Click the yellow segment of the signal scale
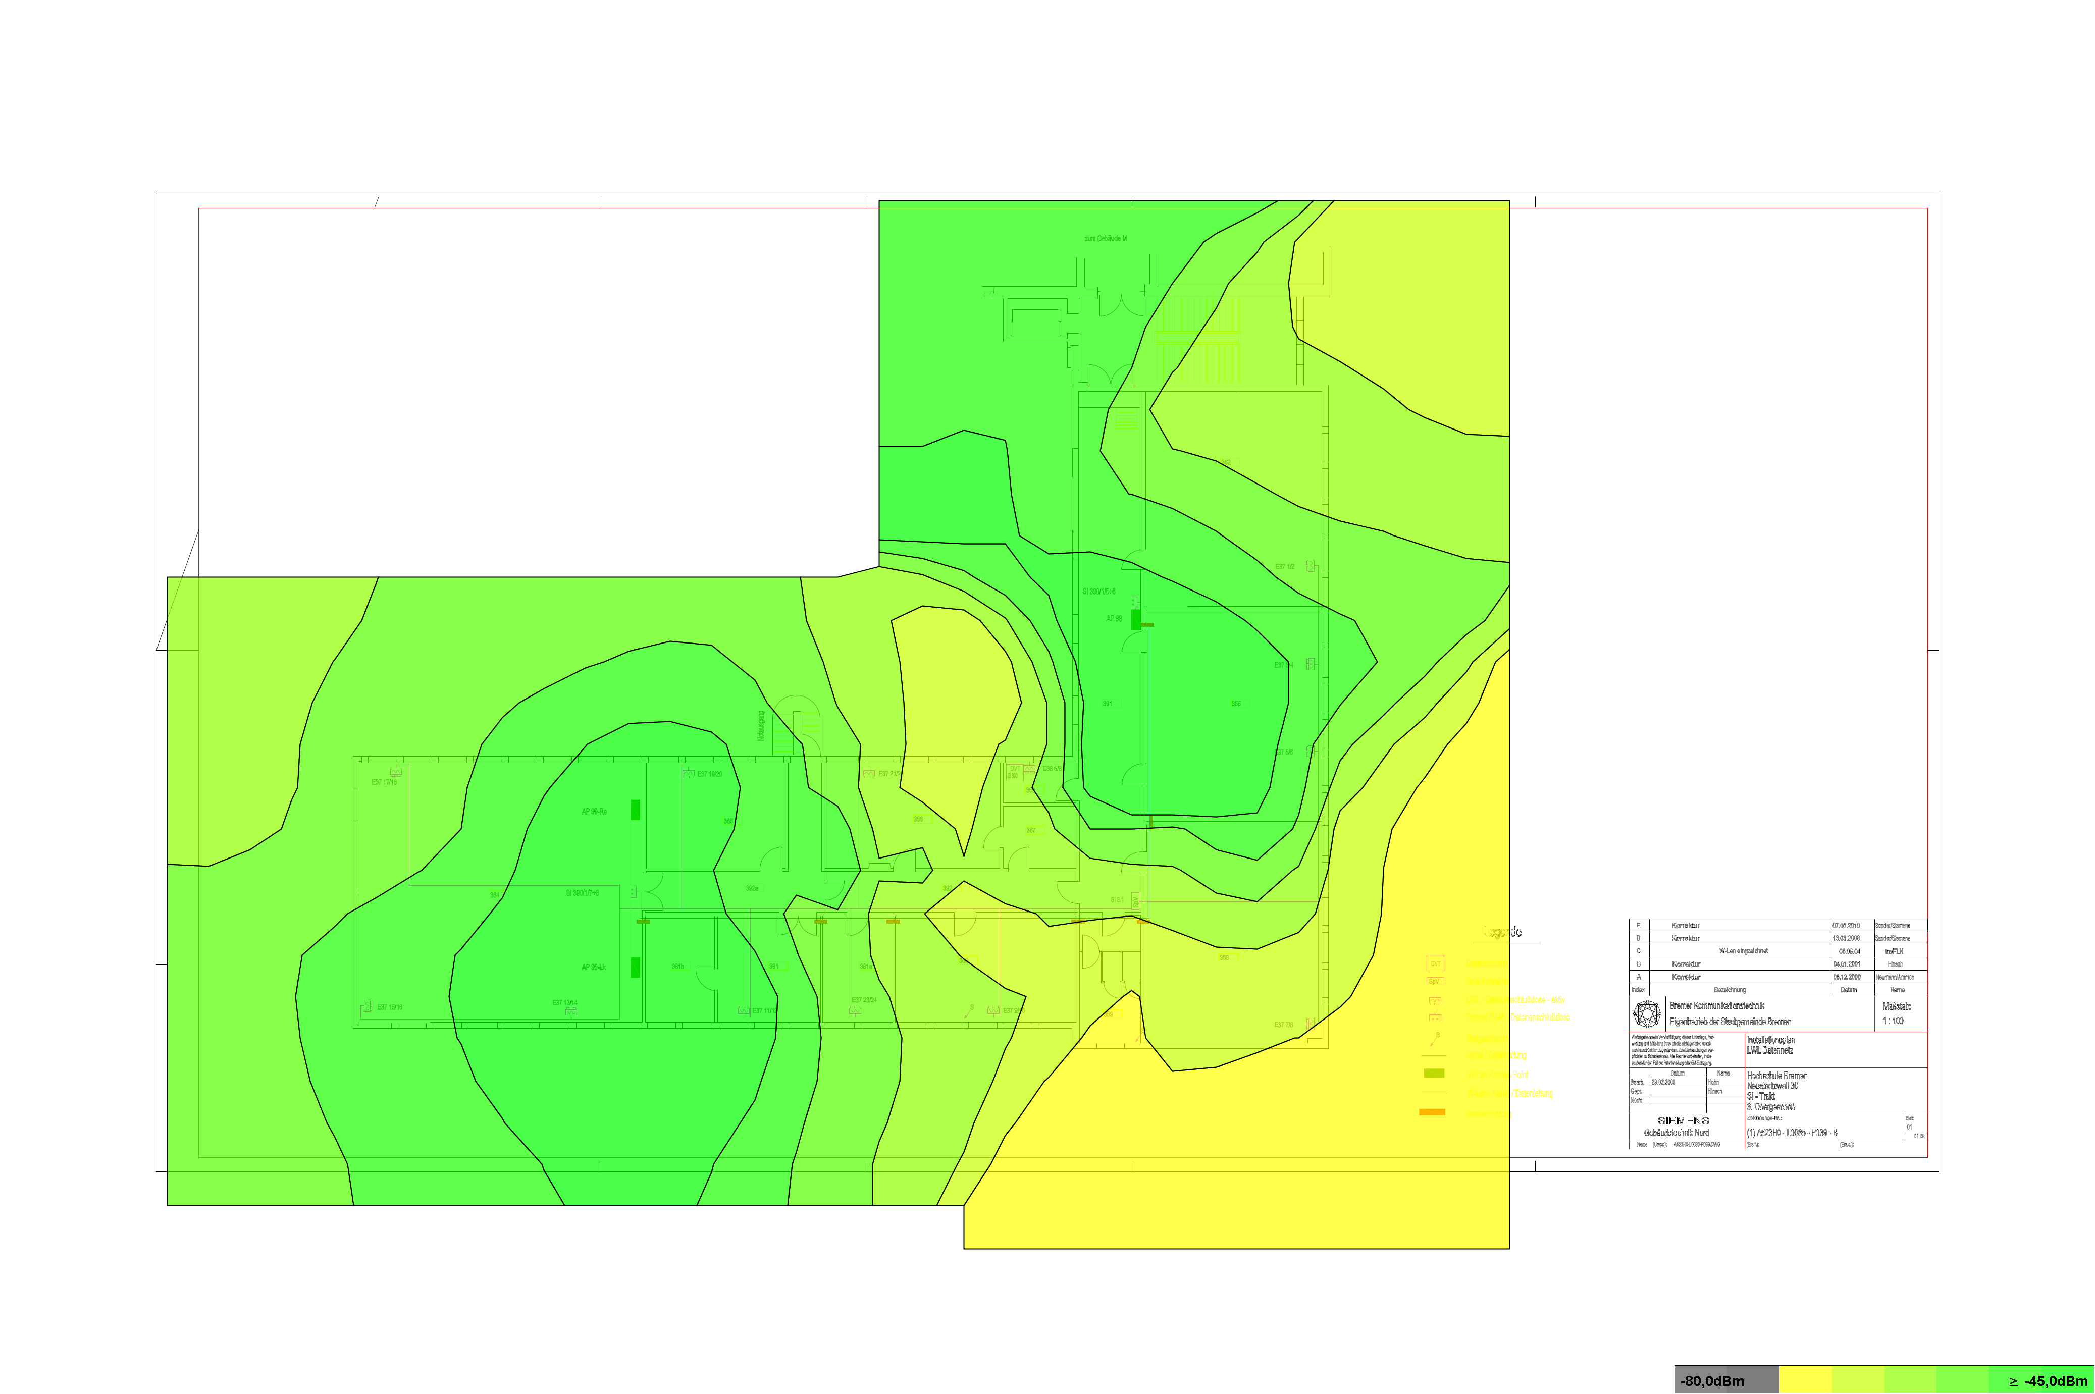Screen dimensions: 2095x1394 (x=1805, y=1381)
